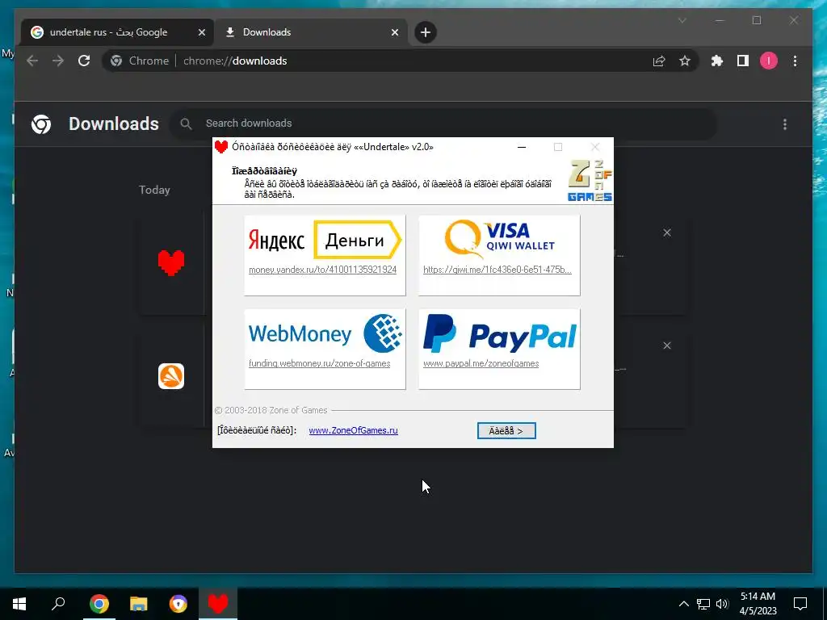This screenshot has height=620, width=827.
Task: Open Windows taskbar search
Action: pos(58,604)
